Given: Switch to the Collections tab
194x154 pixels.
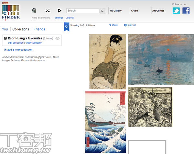Looking at the screenshot, I should point(21,29).
